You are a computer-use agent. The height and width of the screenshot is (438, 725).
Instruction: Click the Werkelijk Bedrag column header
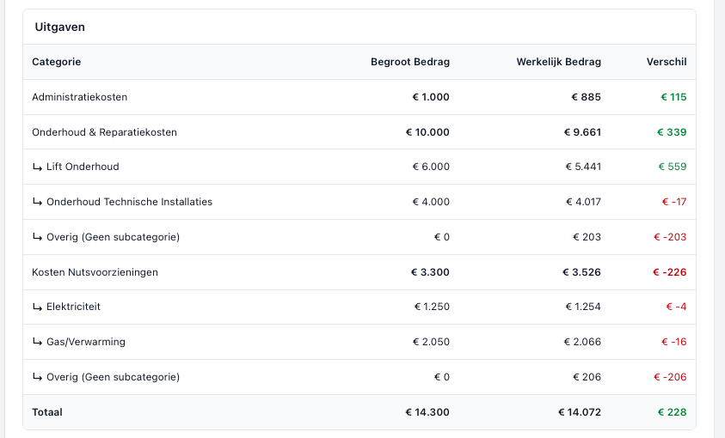[x=558, y=62]
